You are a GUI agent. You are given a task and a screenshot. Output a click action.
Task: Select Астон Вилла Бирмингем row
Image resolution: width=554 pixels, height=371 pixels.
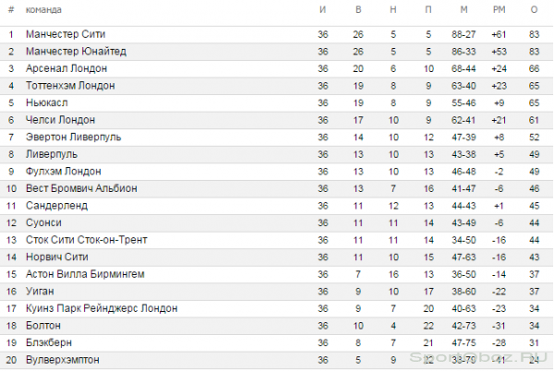277,274
